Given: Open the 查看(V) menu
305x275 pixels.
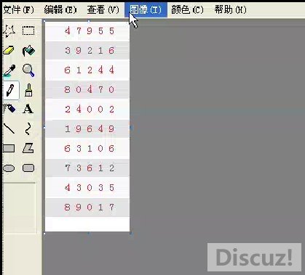Looking at the screenshot, I should pyautogui.click(x=103, y=9).
